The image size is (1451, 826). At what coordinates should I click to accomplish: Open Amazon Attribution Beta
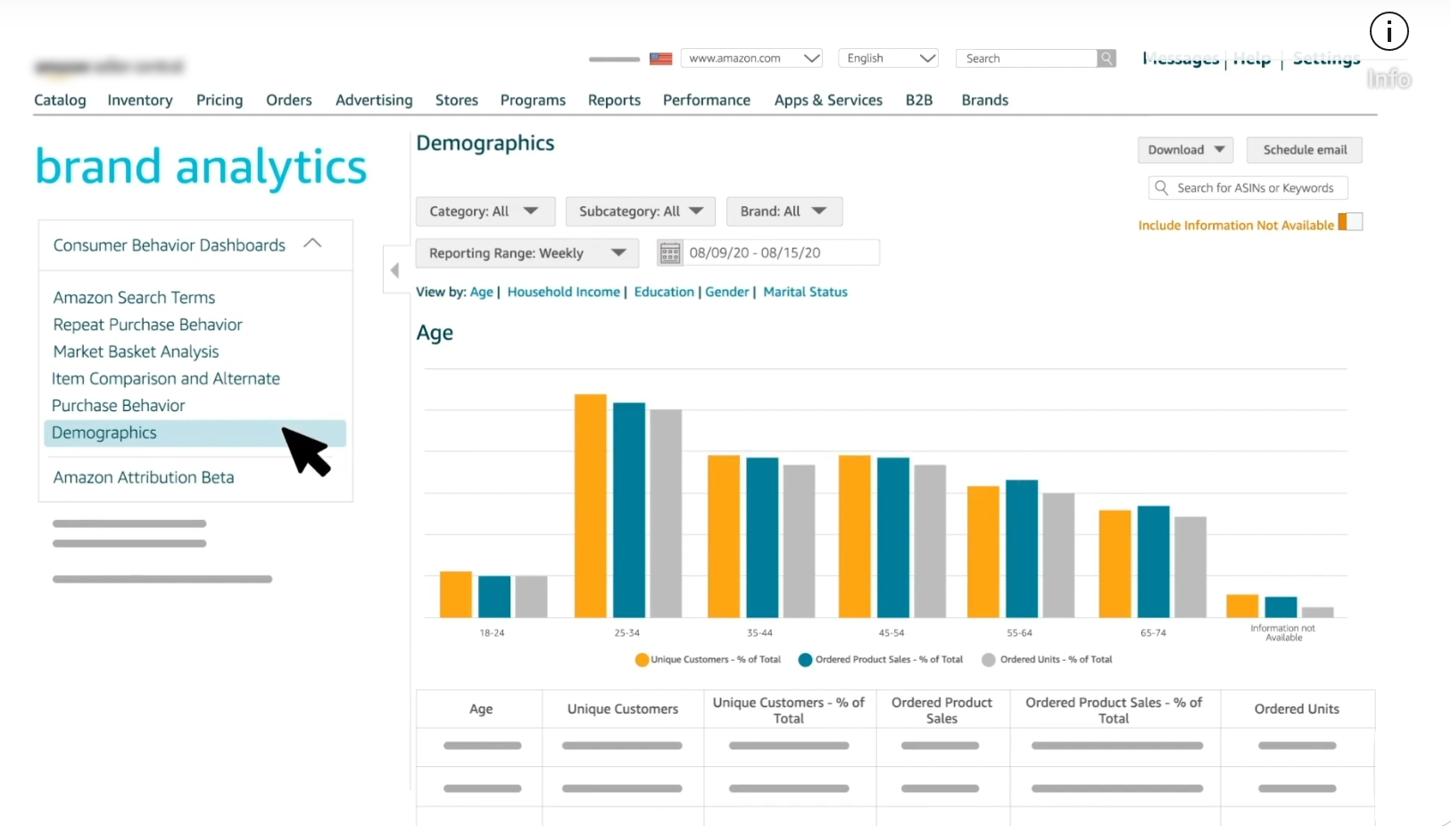click(144, 477)
